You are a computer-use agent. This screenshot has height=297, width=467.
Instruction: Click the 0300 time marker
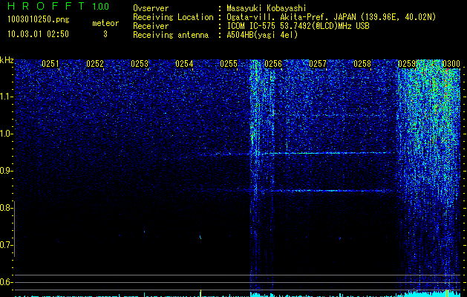pyautogui.click(x=451, y=64)
